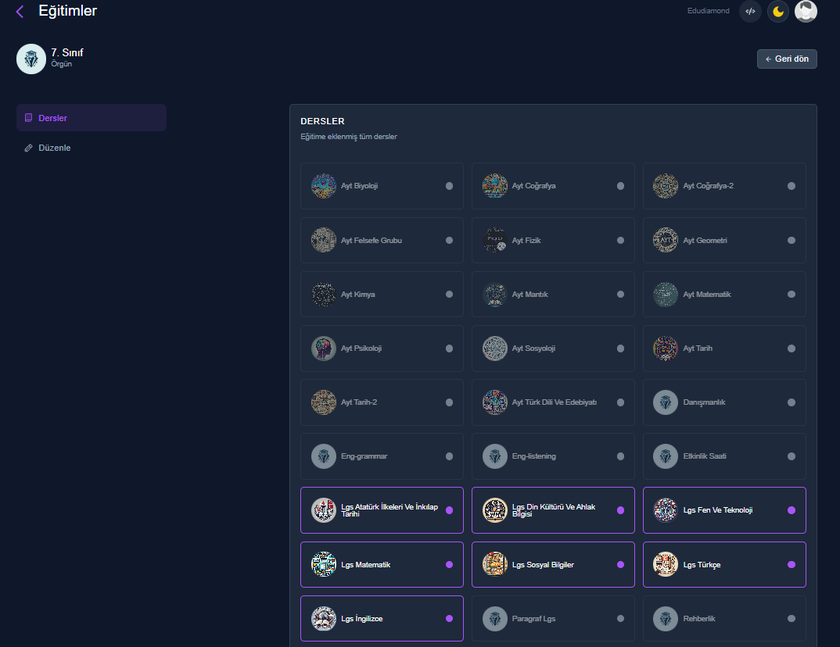The height and width of the screenshot is (647, 840).
Task: Click the Lgs Fen Ve Teknoloji image
Action: point(666,510)
